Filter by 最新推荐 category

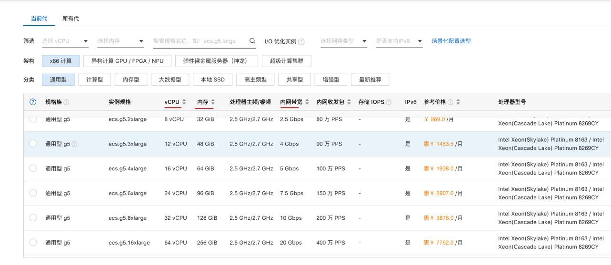(x=370, y=80)
